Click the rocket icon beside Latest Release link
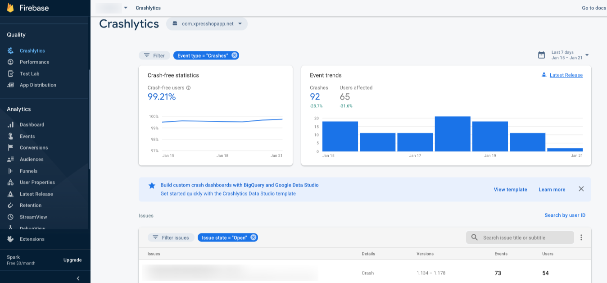The image size is (607, 283). (x=544, y=75)
